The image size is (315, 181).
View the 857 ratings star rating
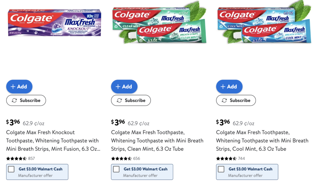point(17,159)
